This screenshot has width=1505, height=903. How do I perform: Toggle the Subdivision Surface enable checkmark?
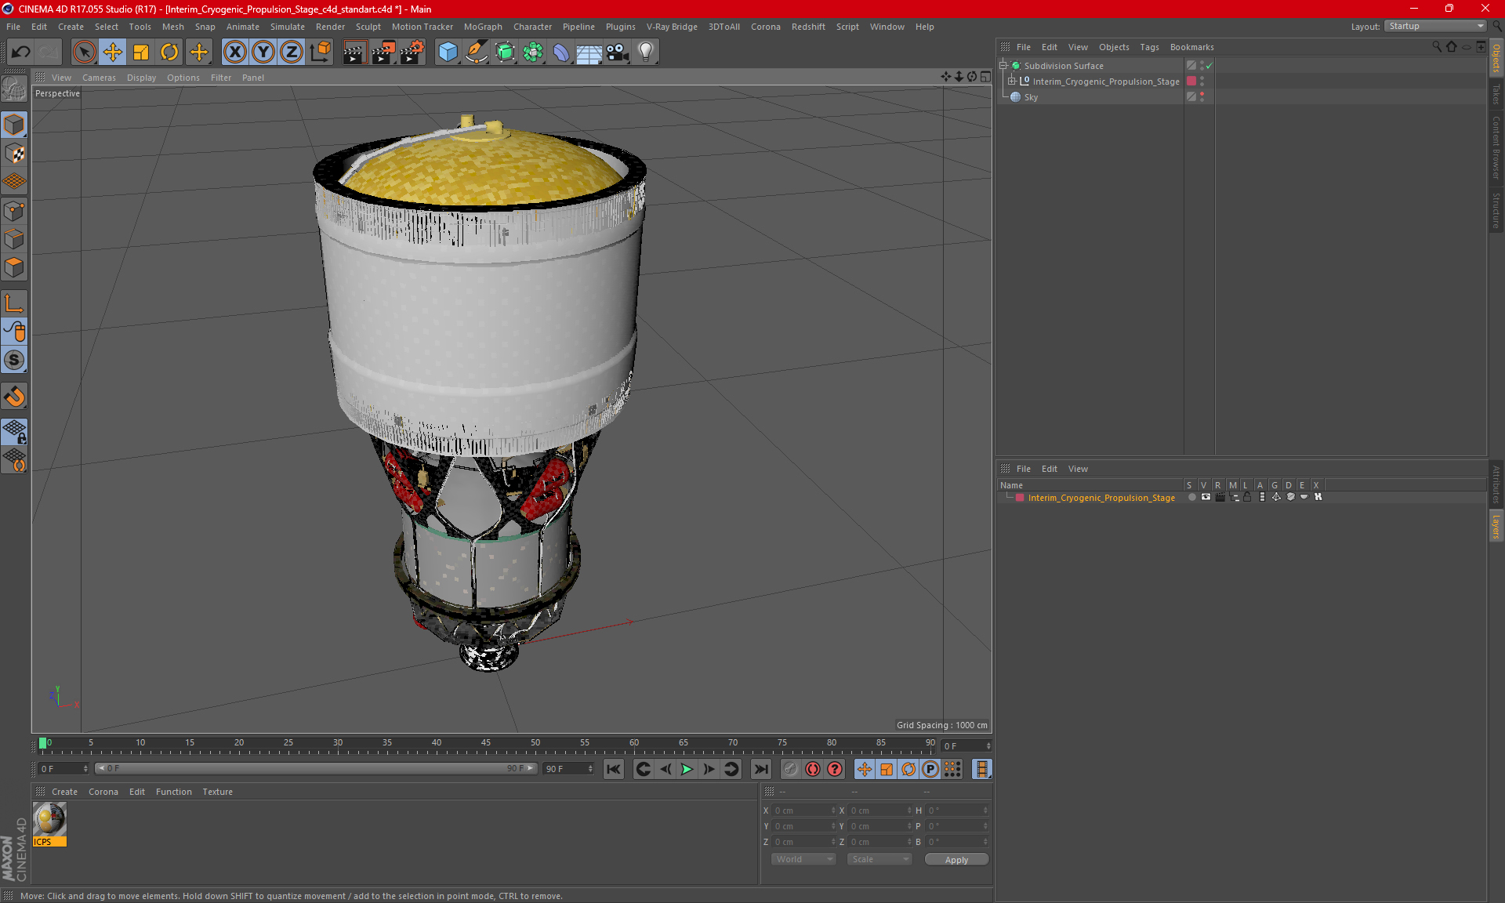(1209, 66)
